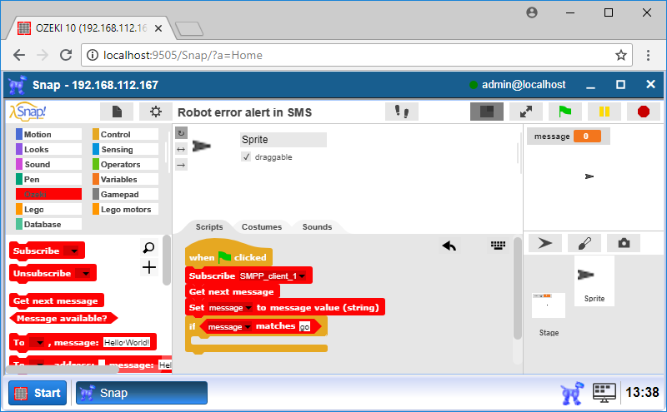667x412 pixels.
Task: Click the undo arrow in the scripts area
Action: (449, 246)
